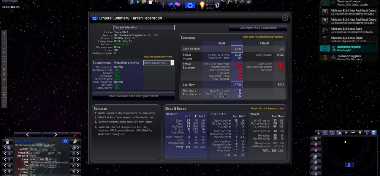The width and height of the screenshot is (380, 176).
Task: Open 'Advisors: Build New Base' message
Action: (x=349, y=30)
